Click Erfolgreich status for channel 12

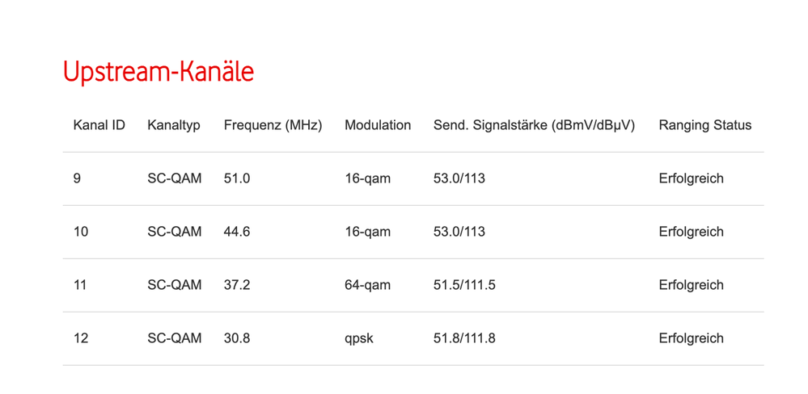(691, 338)
